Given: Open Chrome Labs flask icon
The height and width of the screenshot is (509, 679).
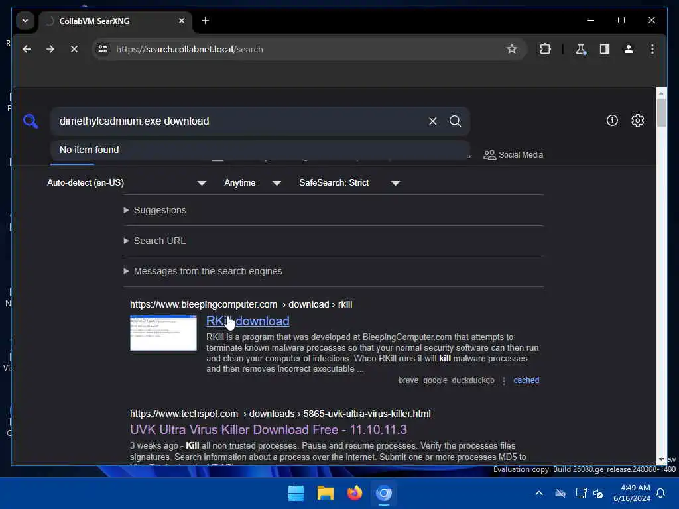Looking at the screenshot, I should [x=581, y=49].
